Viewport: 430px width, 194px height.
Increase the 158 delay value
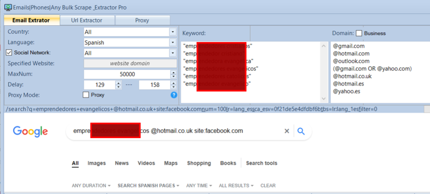pyautogui.click(x=173, y=83)
